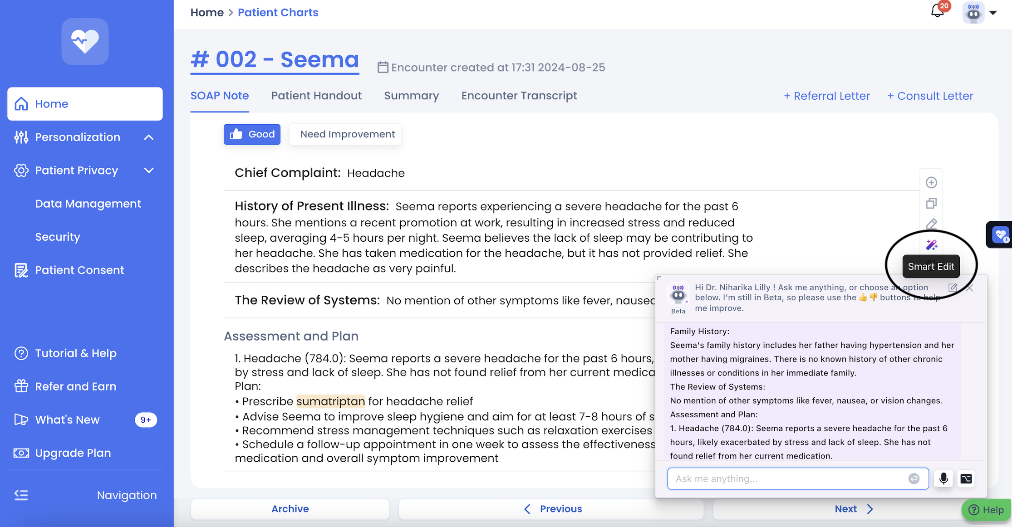Click the pencil edit icon

pyautogui.click(x=931, y=224)
